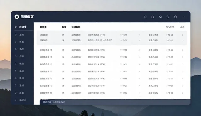Image resolution: width=201 pixels, height=116 pixels.
Task: Expand the middle chevron of the first table row
Action: [139, 35]
